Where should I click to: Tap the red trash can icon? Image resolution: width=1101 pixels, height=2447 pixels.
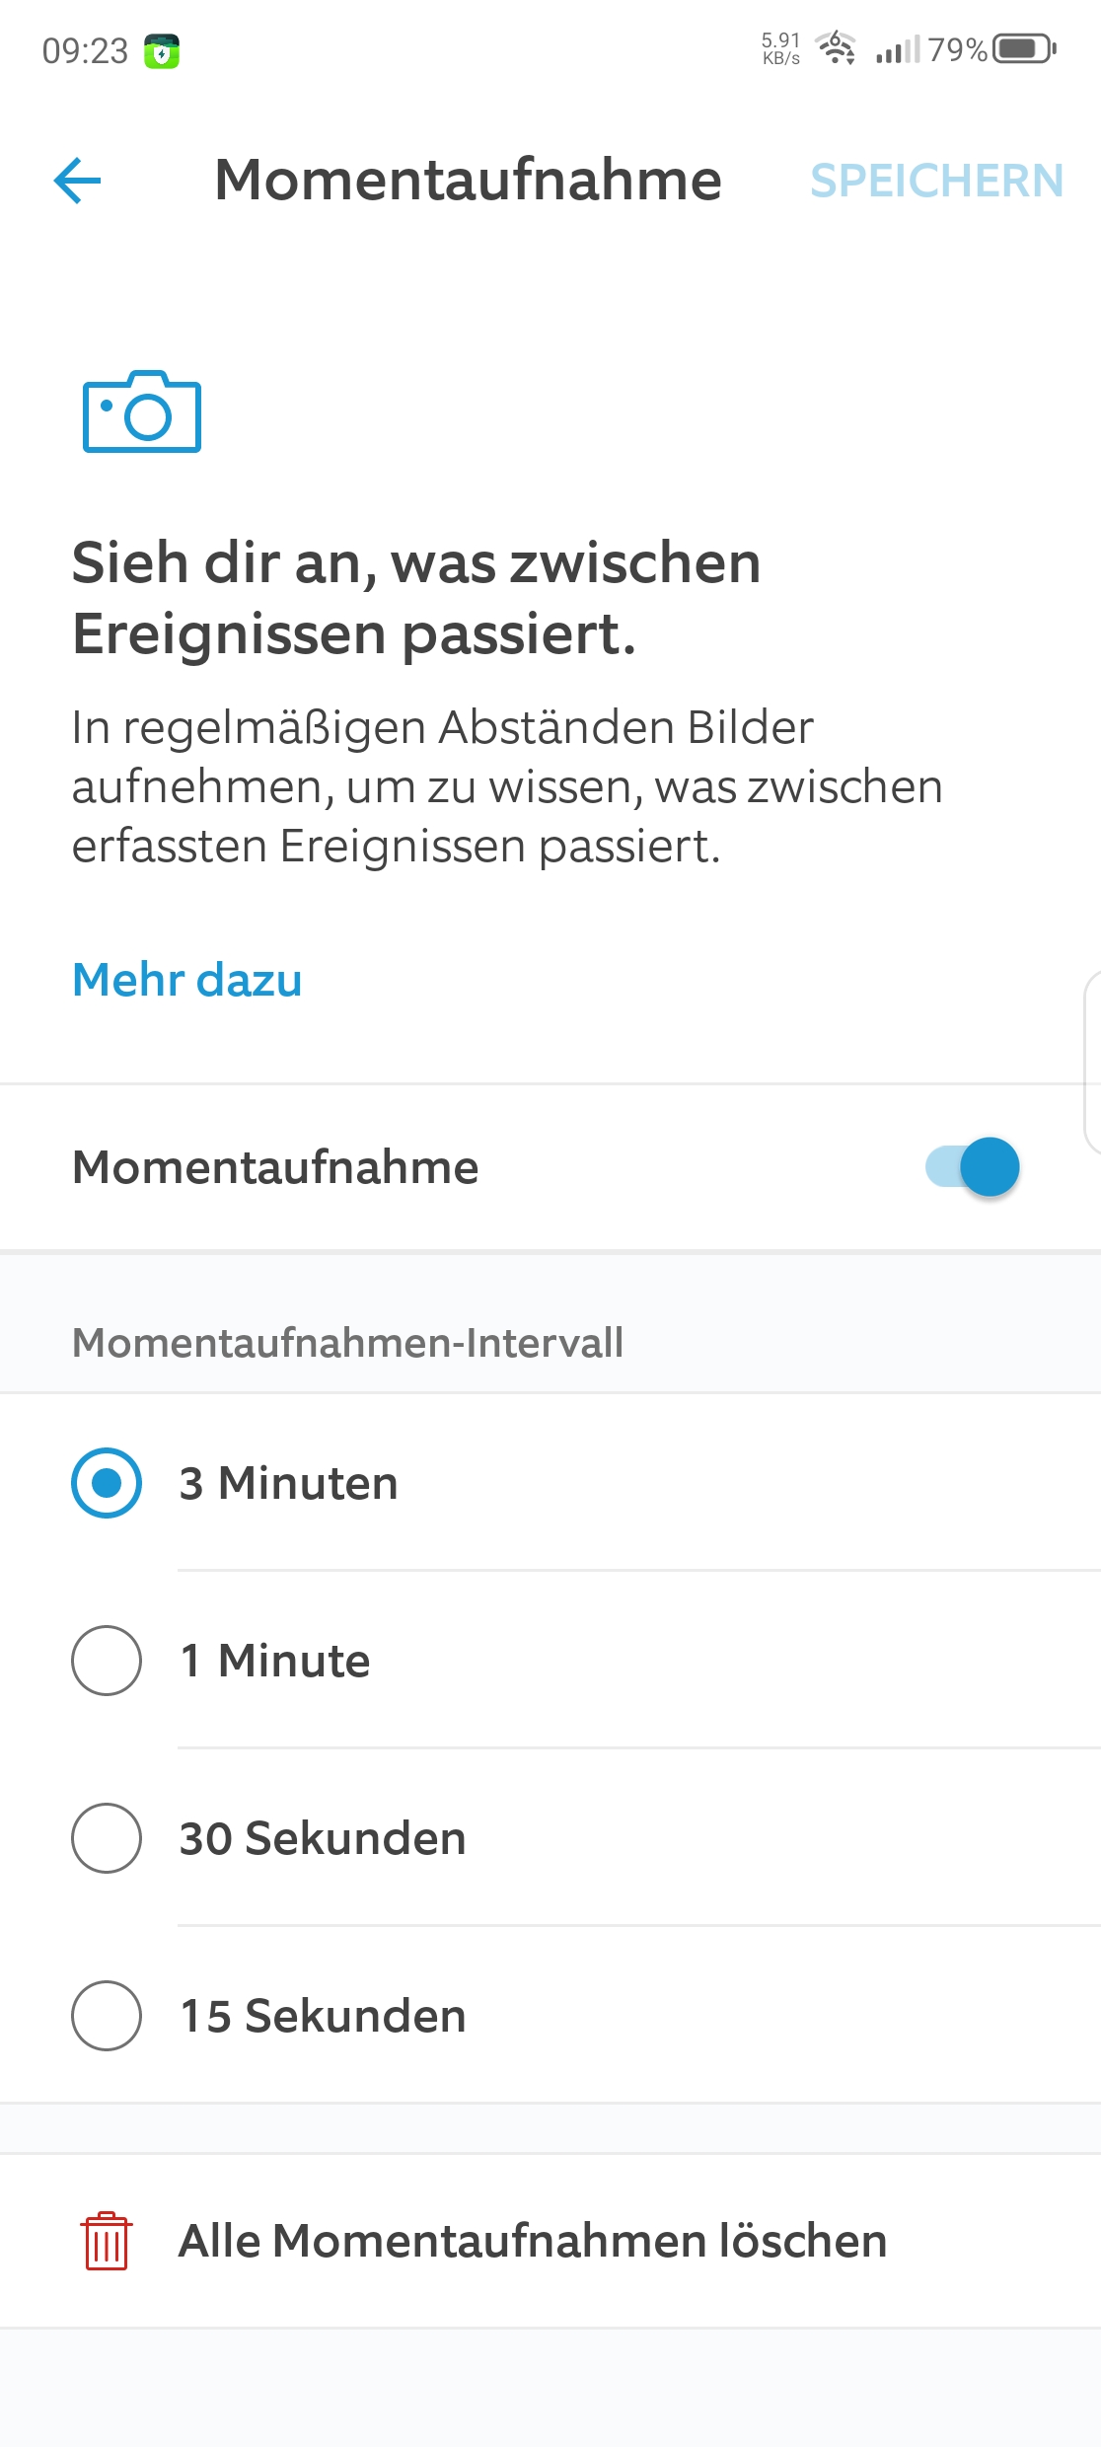click(x=107, y=2241)
